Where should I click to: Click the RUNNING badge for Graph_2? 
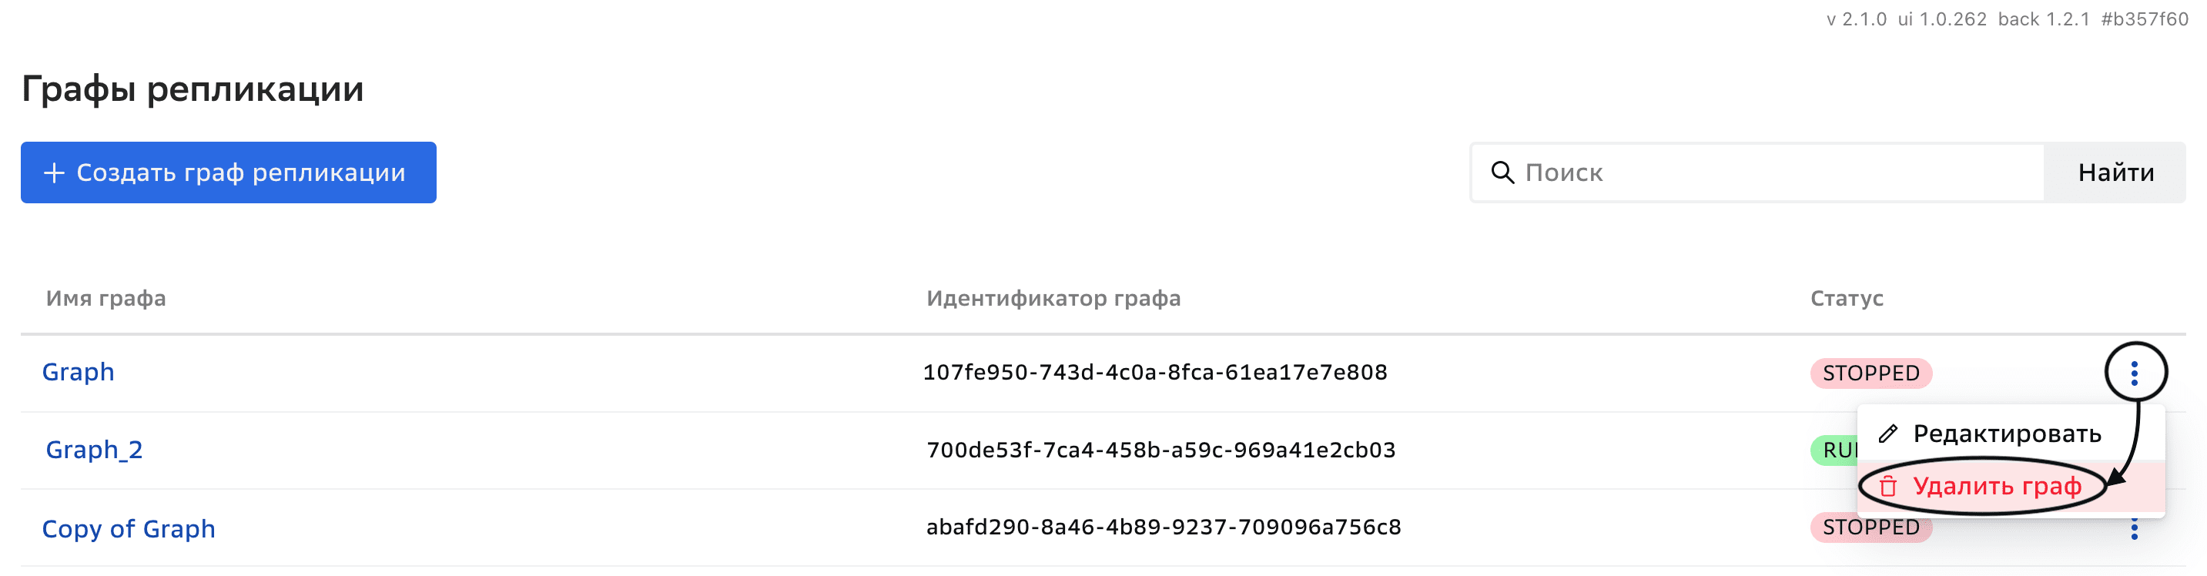tap(1834, 450)
